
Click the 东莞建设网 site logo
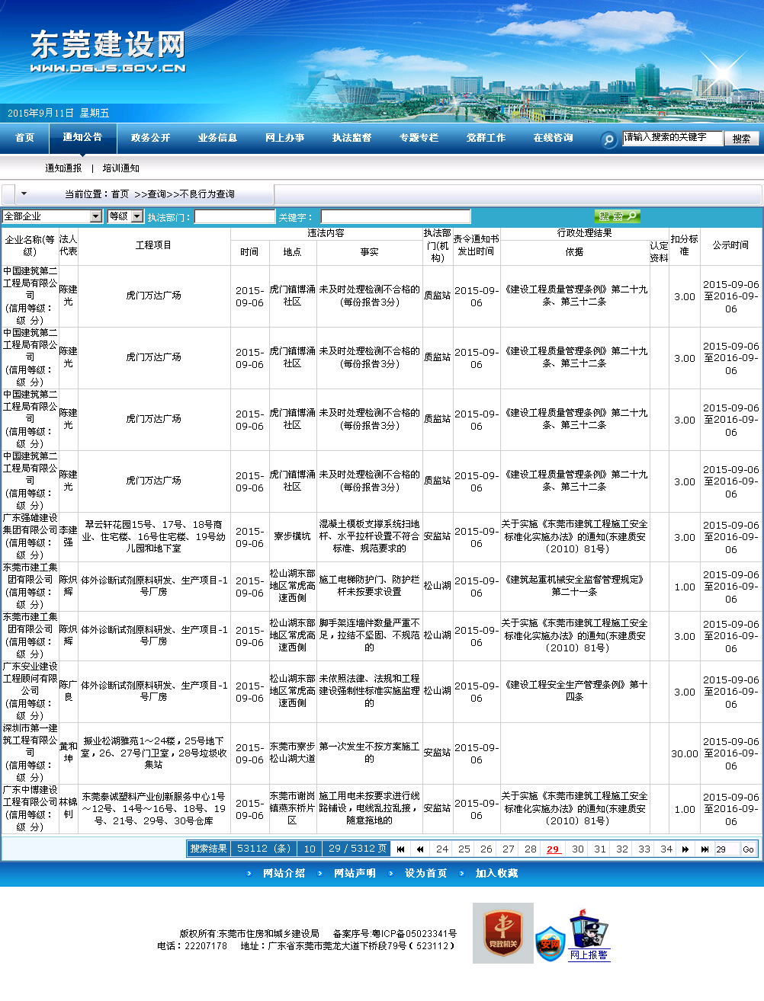pos(108,52)
